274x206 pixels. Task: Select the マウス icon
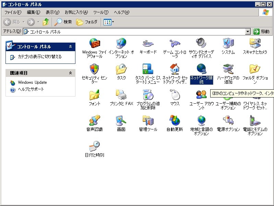click(x=175, y=95)
